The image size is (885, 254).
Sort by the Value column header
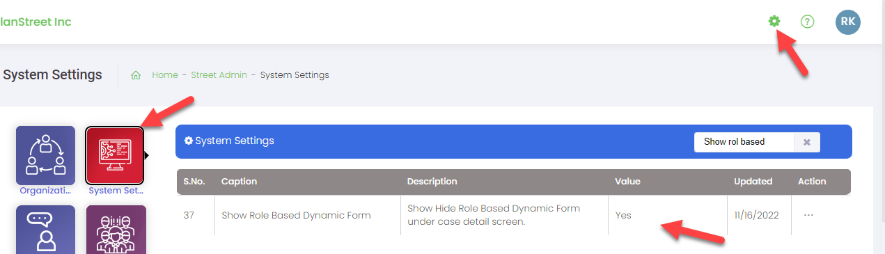pyautogui.click(x=627, y=182)
